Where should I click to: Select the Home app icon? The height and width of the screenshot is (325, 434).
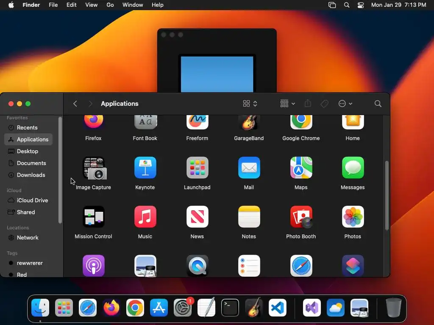click(353, 122)
